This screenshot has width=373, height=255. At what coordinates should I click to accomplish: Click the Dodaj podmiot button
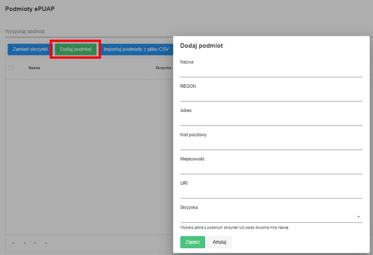[x=76, y=49]
